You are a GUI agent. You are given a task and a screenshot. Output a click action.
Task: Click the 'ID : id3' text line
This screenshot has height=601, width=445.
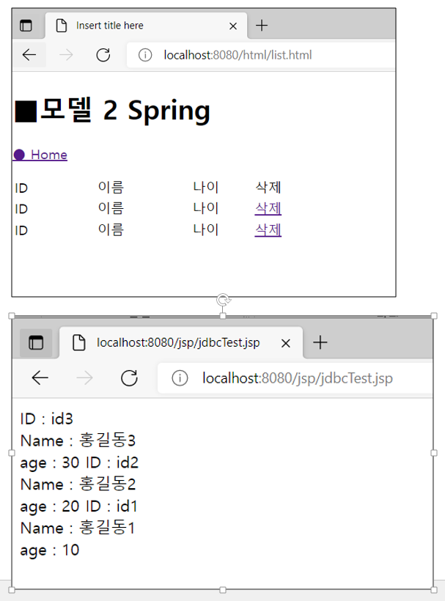(47, 419)
